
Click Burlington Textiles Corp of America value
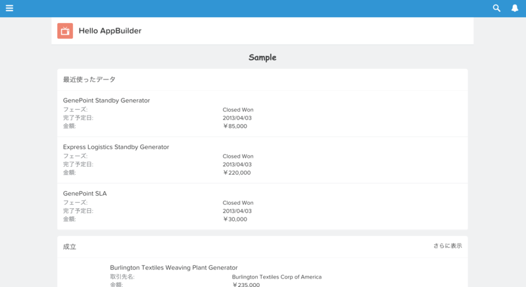277,277
